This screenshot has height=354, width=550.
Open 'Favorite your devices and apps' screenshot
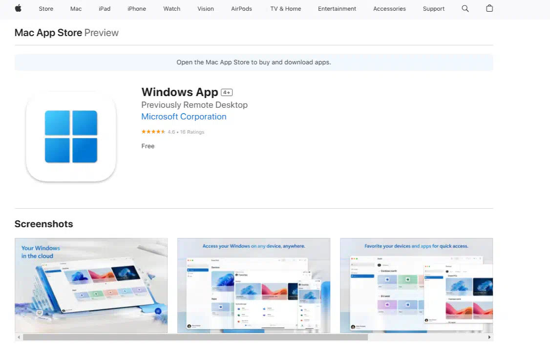(x=416, y=285)
